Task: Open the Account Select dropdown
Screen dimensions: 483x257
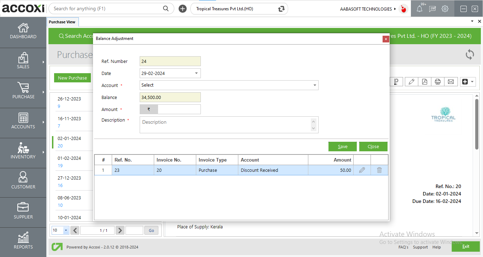Action: (x=229, y=85)
